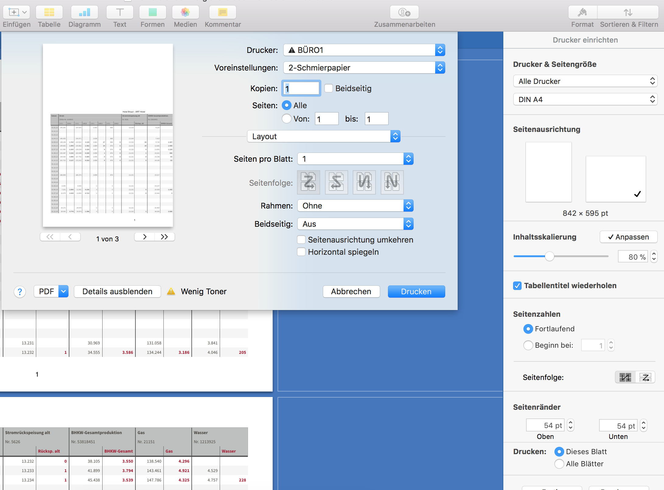This screenshot has width=664, height=490.
Task: Open the Drucker BÜRO1 dropdown
Action: [x=364, y=50]
